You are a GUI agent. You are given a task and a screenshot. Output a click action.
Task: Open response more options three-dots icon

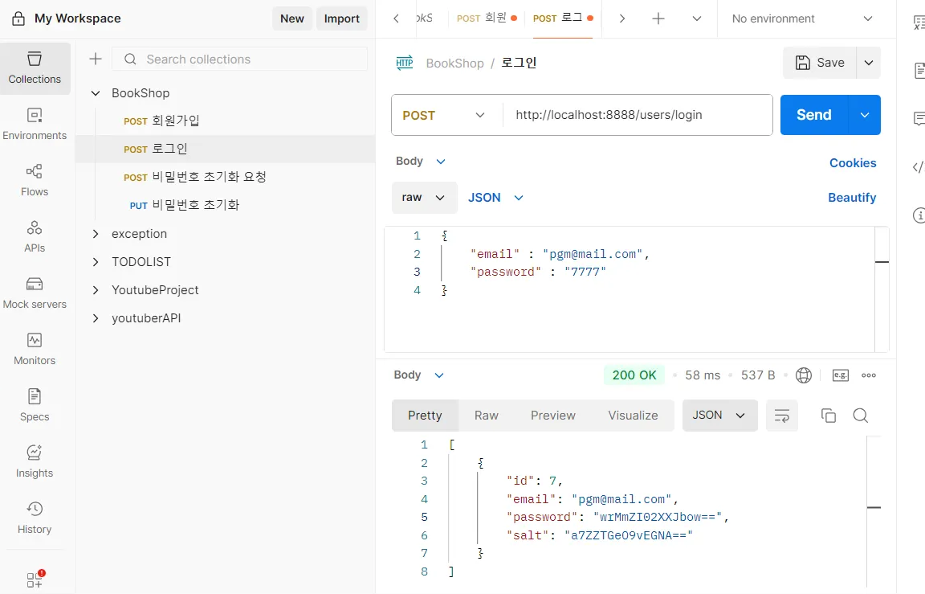pos(868,375)
